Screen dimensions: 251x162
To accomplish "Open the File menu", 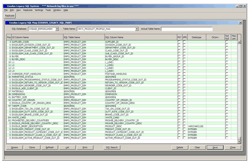I will click(x=6, y=10).
